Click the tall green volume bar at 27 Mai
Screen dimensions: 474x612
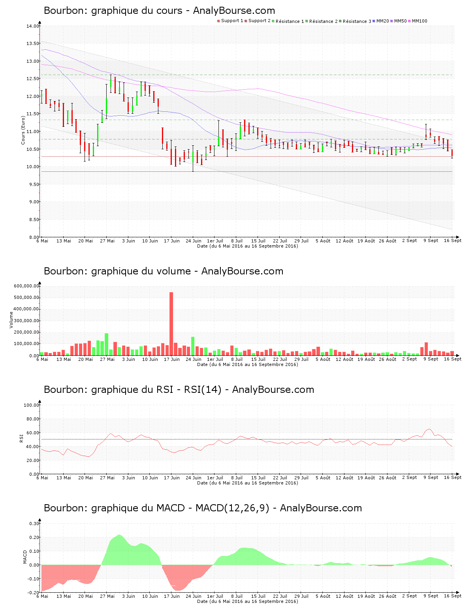point(106,344)
